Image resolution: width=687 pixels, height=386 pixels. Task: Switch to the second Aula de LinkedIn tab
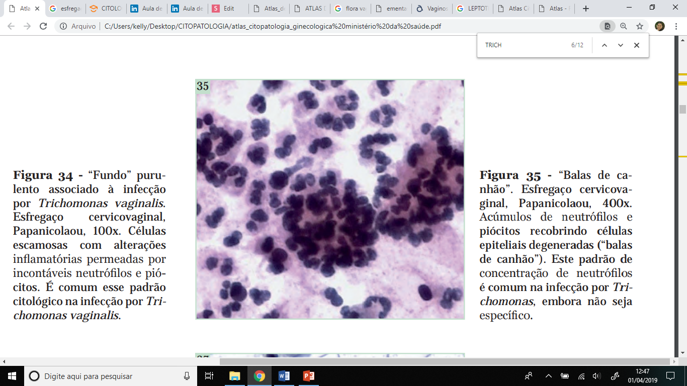point(187,9)
